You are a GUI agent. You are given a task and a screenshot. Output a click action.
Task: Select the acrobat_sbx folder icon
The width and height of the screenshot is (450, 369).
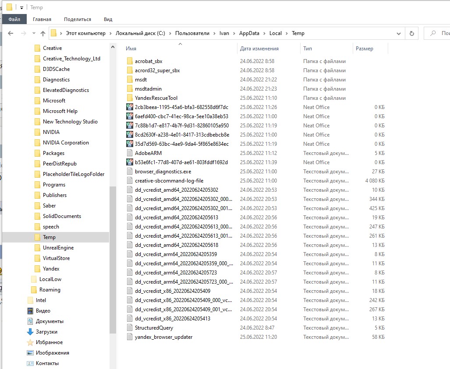(x=130, y=61)
